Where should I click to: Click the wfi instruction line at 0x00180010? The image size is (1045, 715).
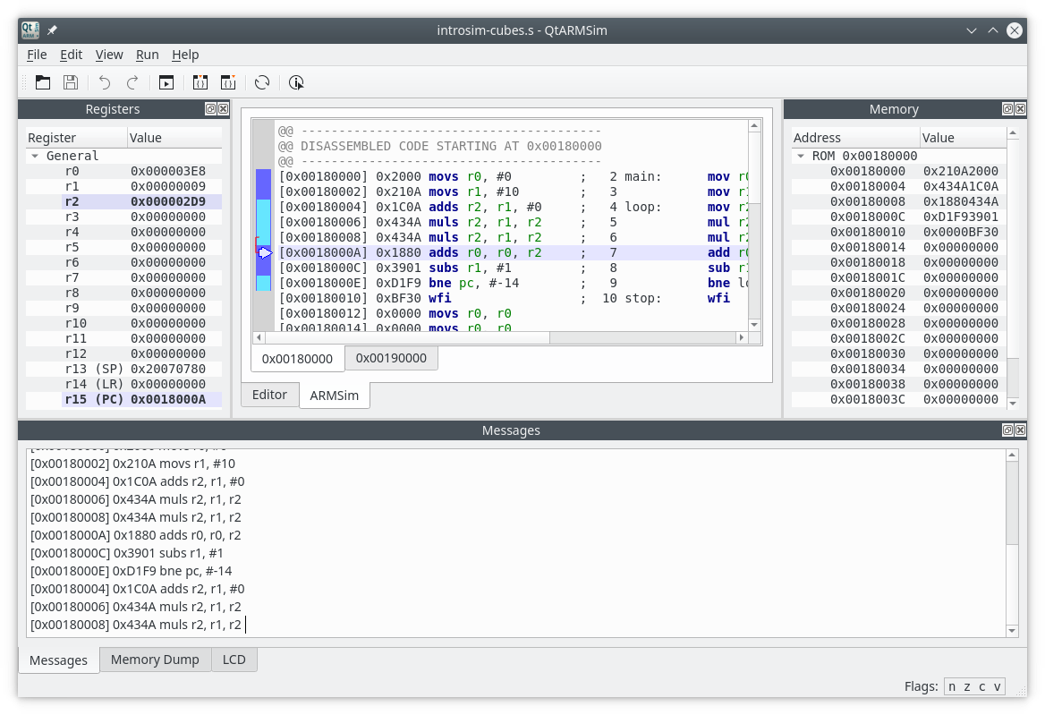coord(512,299)
